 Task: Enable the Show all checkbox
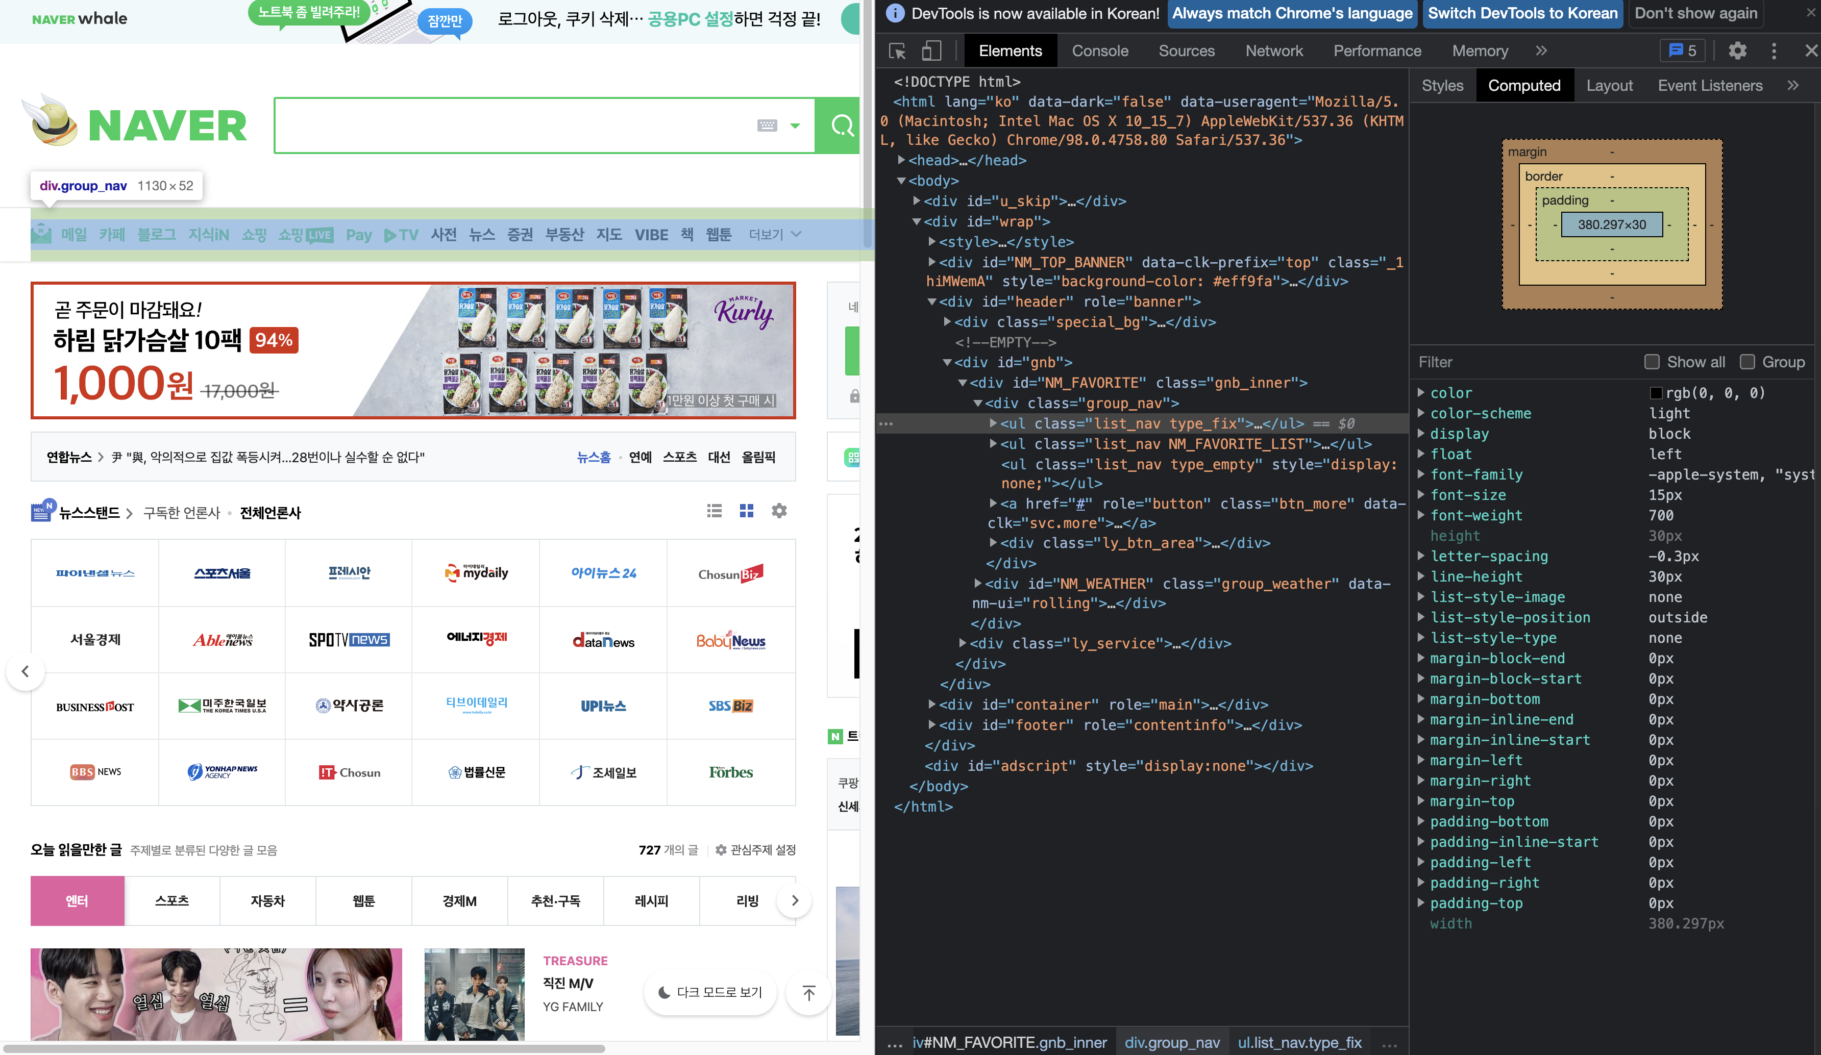click(1652, 362)
